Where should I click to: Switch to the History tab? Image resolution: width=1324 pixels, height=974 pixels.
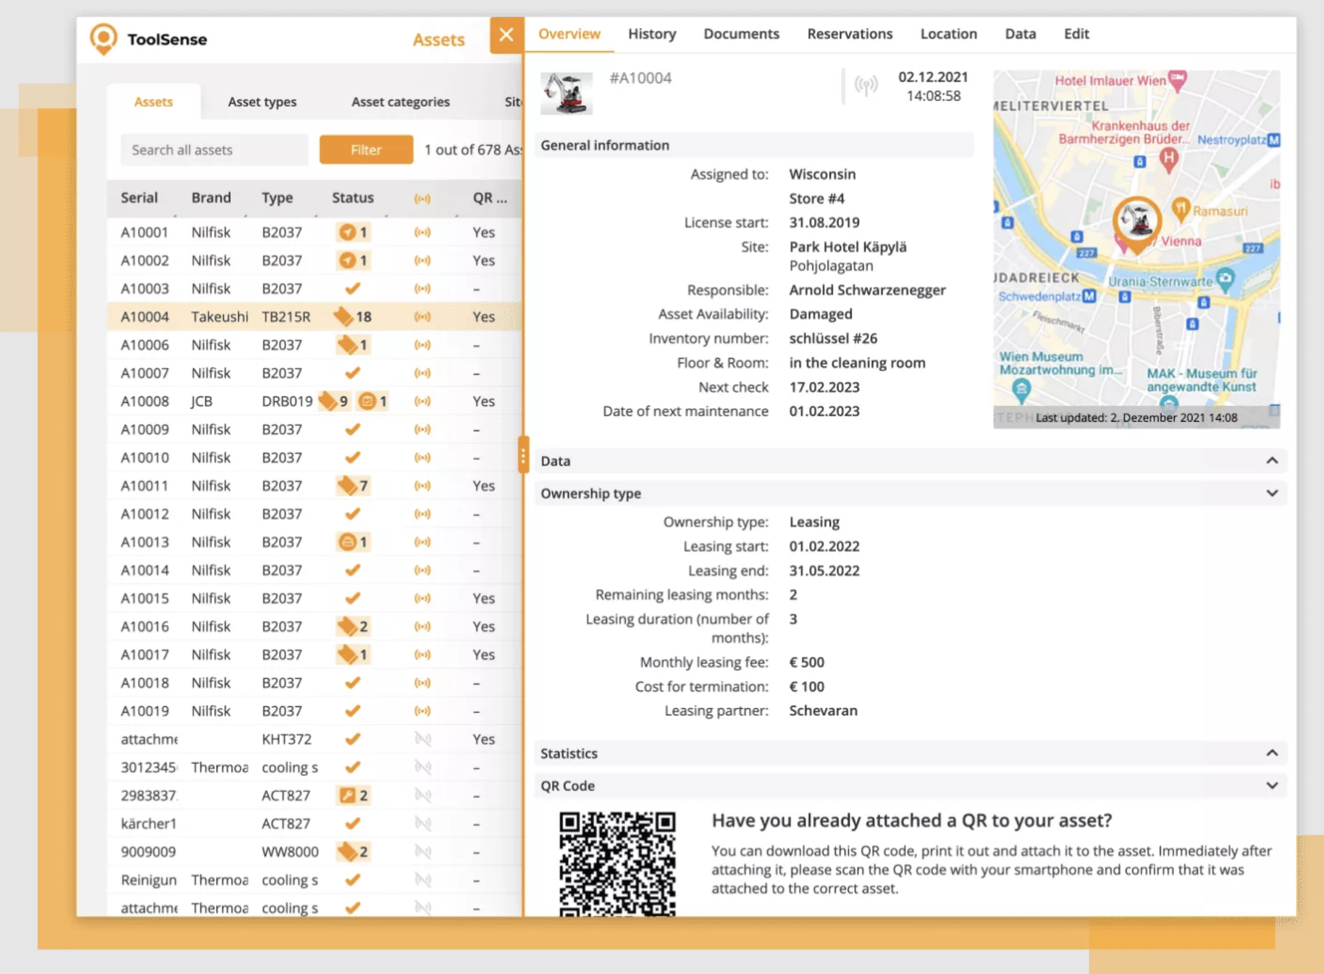[x=651, y=34]
